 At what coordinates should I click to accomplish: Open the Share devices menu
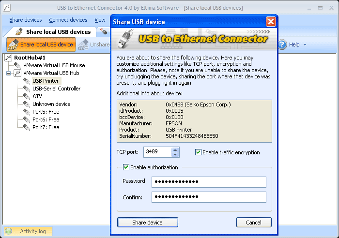tap(26, 20)
